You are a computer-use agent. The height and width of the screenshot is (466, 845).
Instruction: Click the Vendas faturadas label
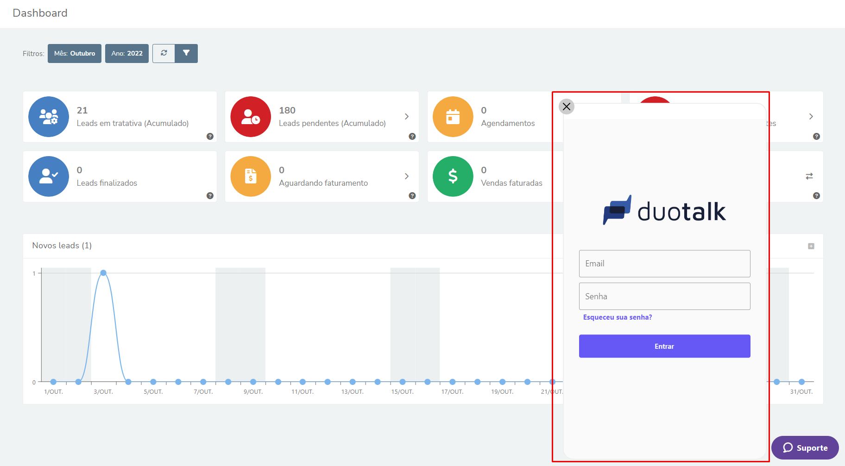pos(511,183)
